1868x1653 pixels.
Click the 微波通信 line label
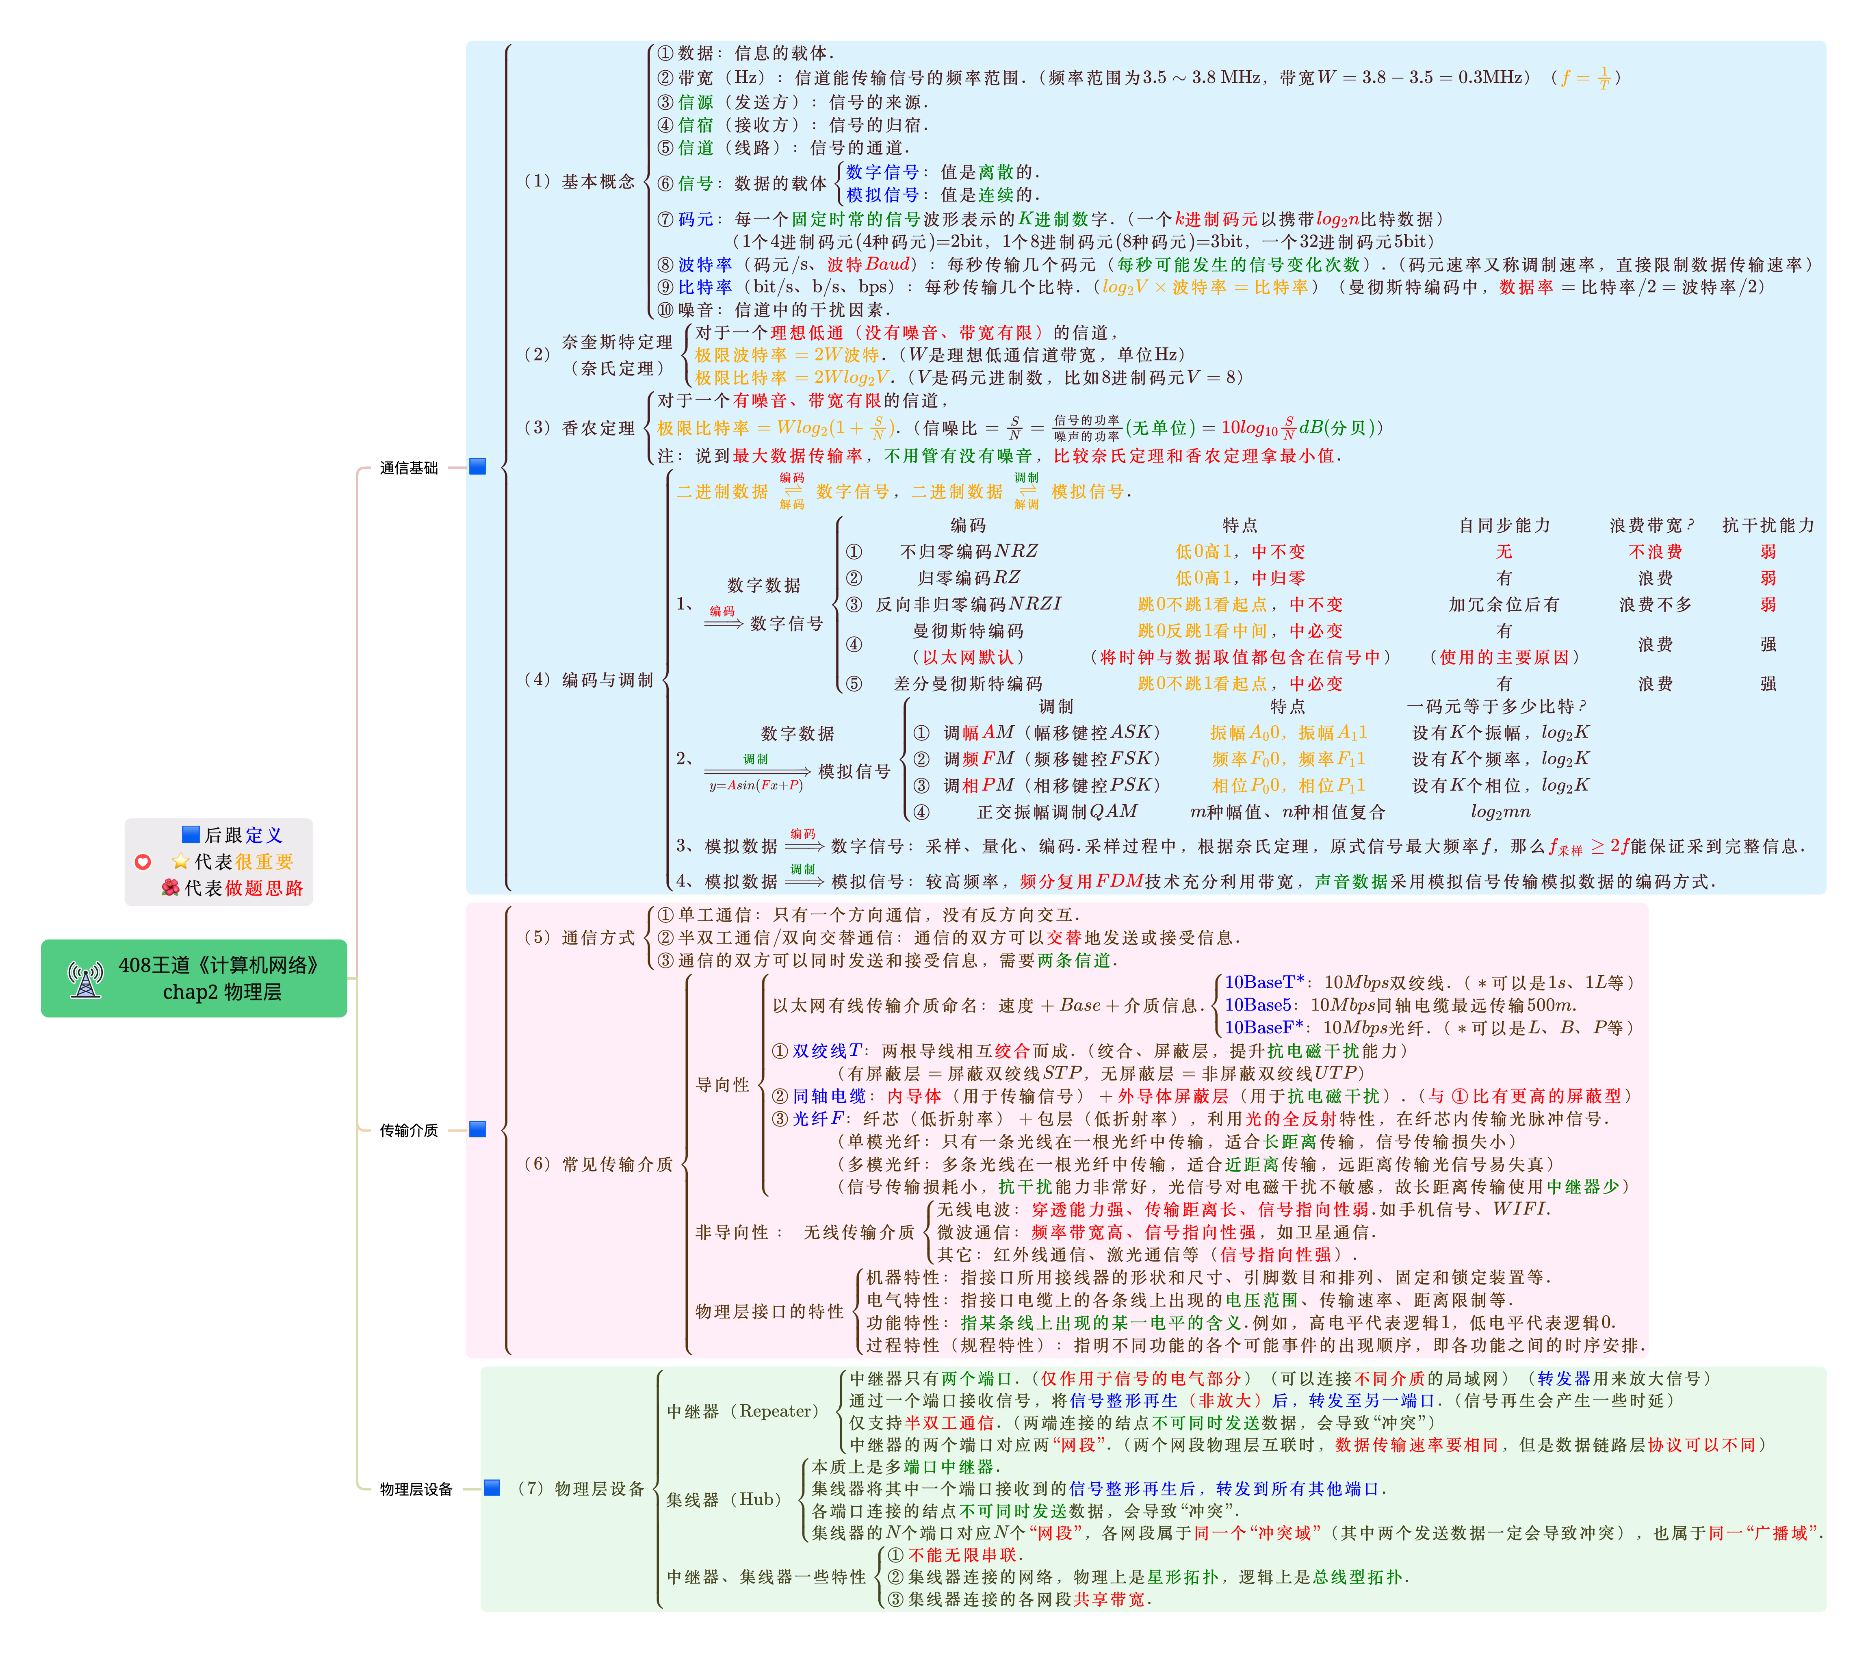[x=973, y=1232]
